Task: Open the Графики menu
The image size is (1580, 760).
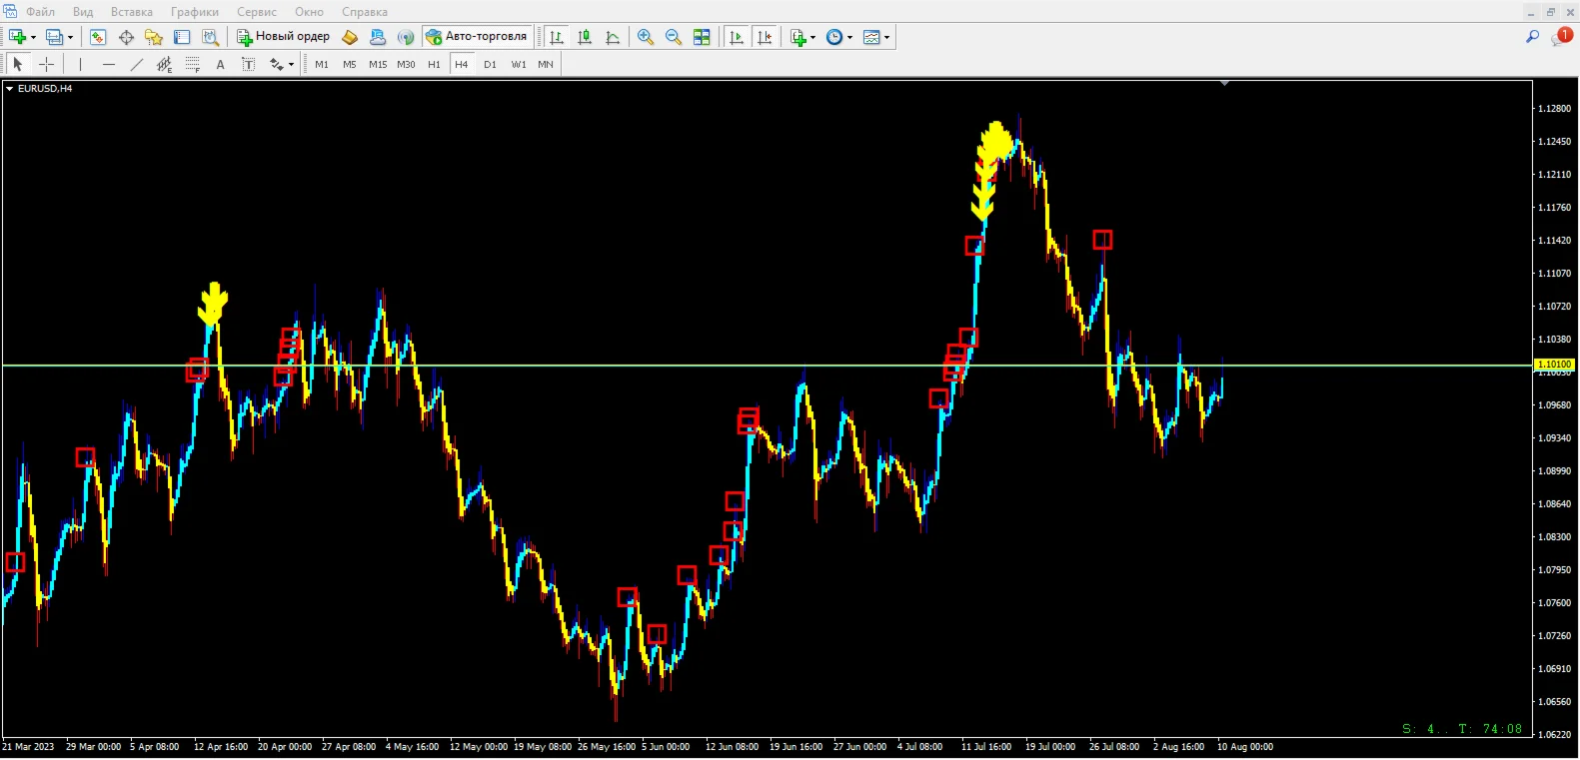Action: [x=195, y=12]
